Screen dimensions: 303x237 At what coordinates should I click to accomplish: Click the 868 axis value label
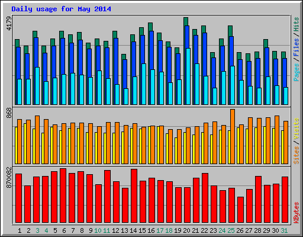9,113
